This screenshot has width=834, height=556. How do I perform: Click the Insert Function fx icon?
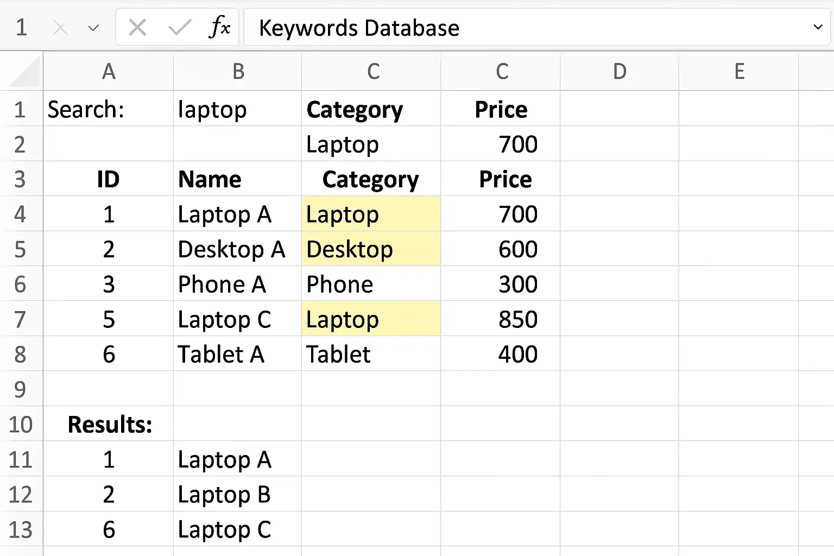[219, 27]
